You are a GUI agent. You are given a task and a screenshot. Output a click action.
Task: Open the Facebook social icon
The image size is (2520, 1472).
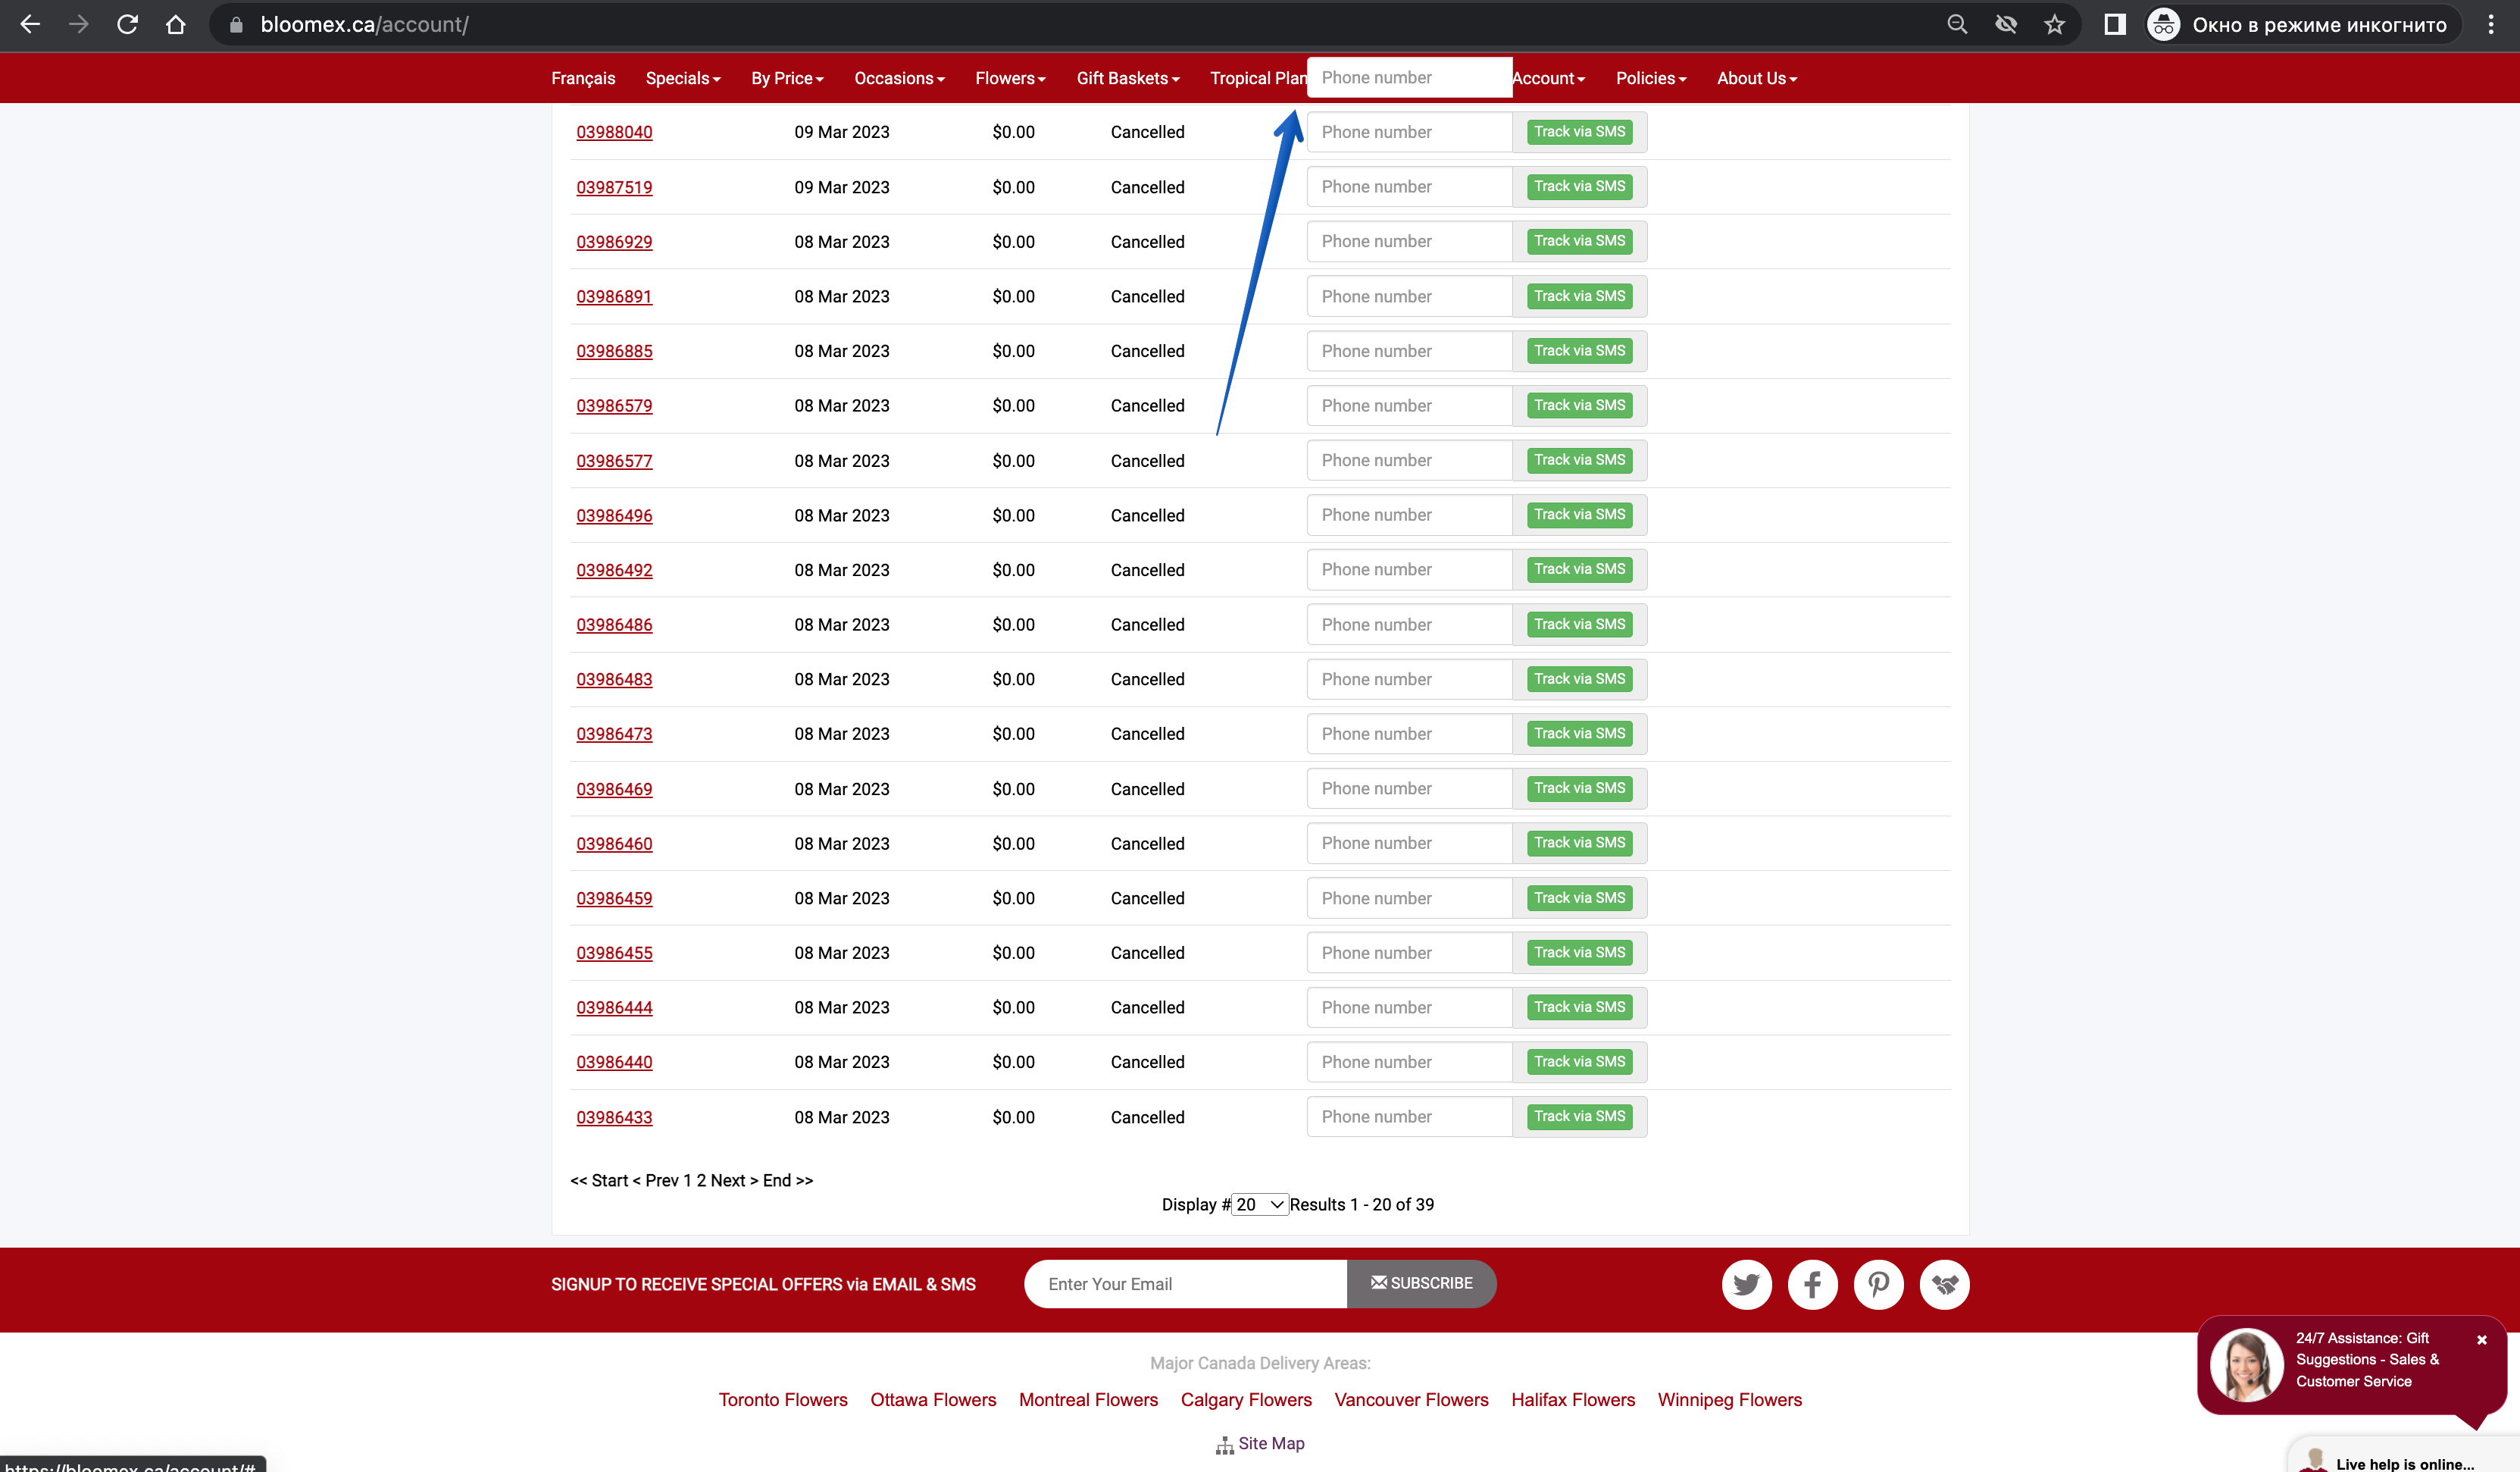point(1812,1284)
